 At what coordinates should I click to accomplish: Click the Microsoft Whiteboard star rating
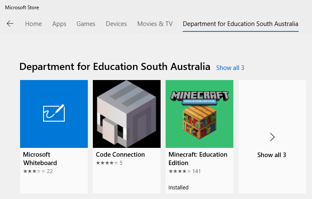point(38,171)
